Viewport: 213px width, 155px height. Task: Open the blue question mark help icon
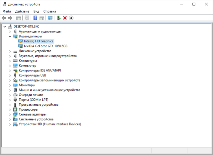pos(35,18)
